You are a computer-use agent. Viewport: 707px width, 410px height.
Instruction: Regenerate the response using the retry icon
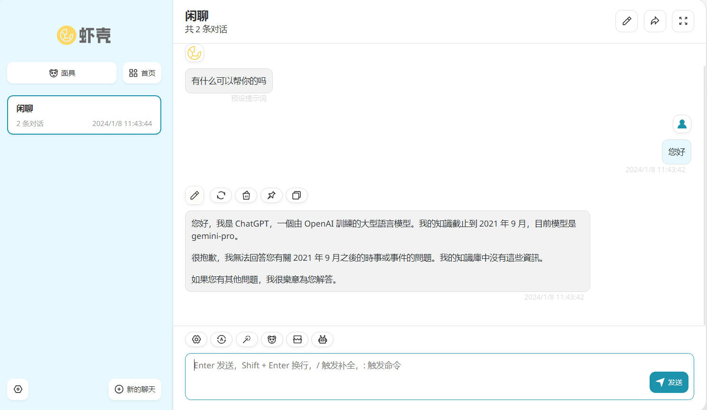[x=221, y=195]
